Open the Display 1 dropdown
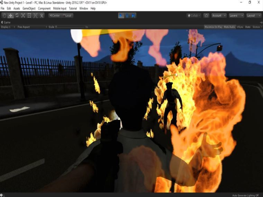The height and width of the screenshot is (197, 263). 8,27
